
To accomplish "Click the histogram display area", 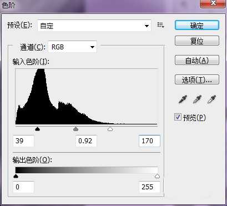I will [x=87, y=97].
